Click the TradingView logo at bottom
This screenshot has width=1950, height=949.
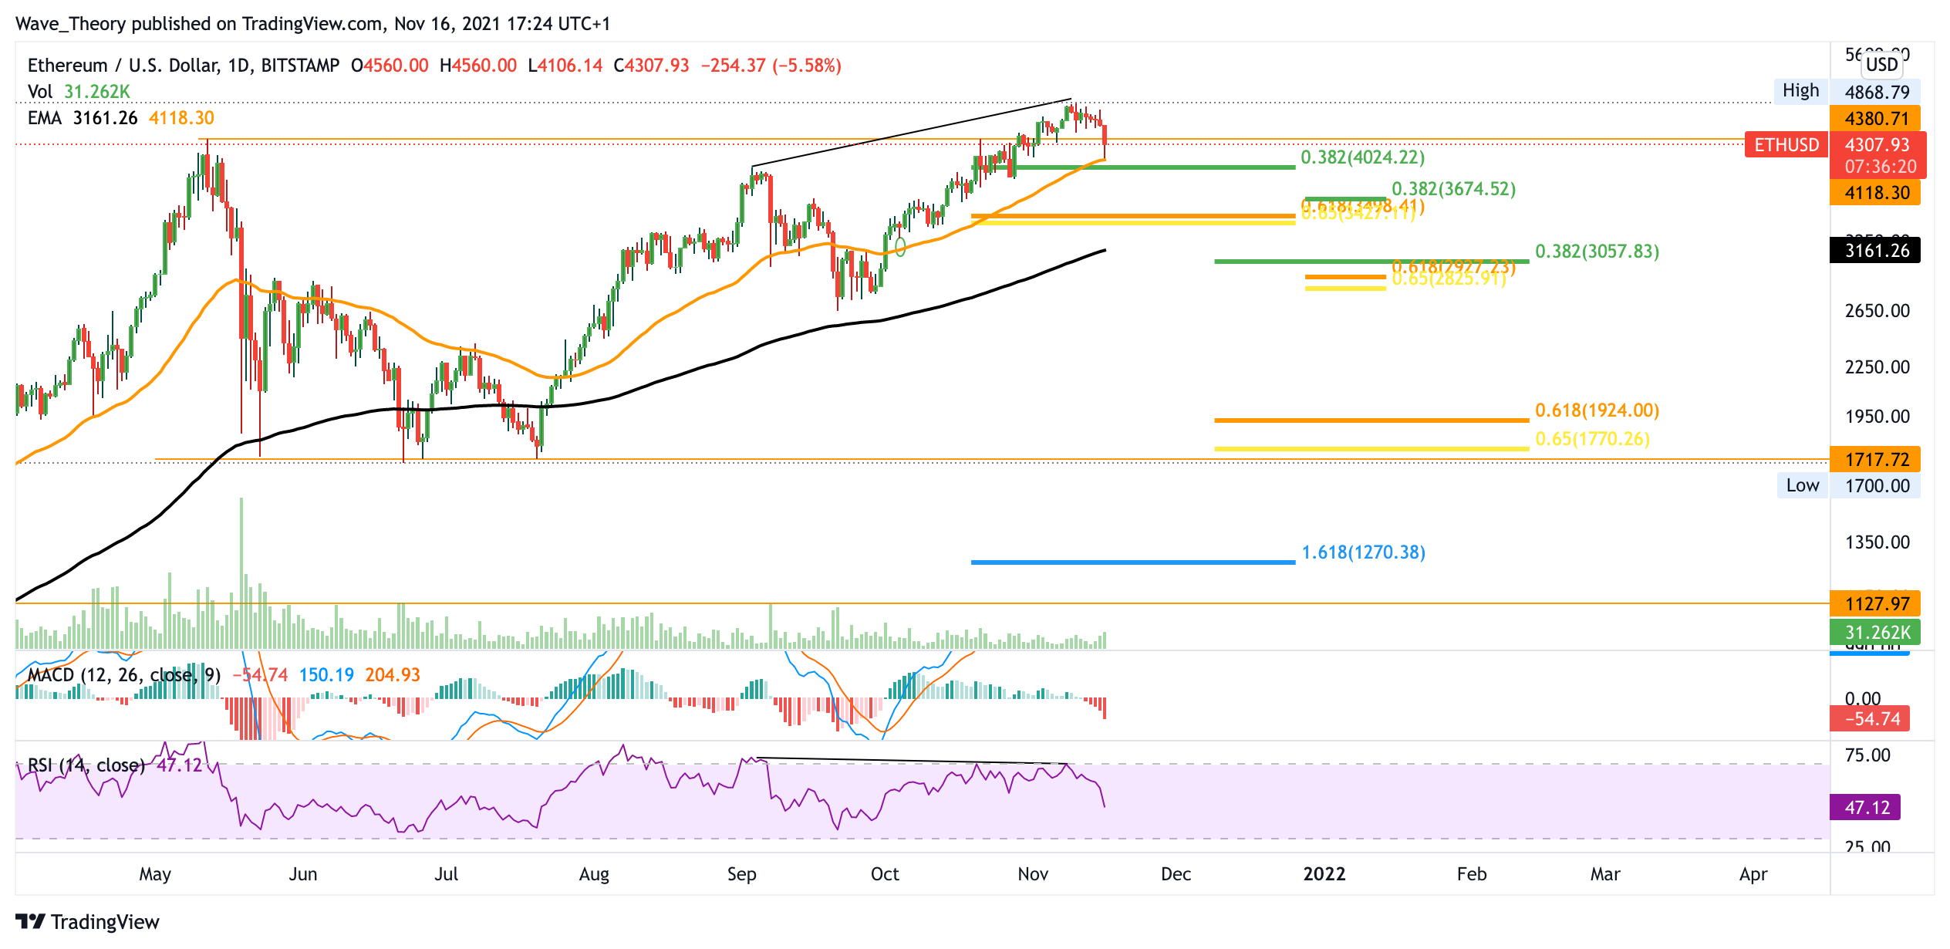coord(86,922)
